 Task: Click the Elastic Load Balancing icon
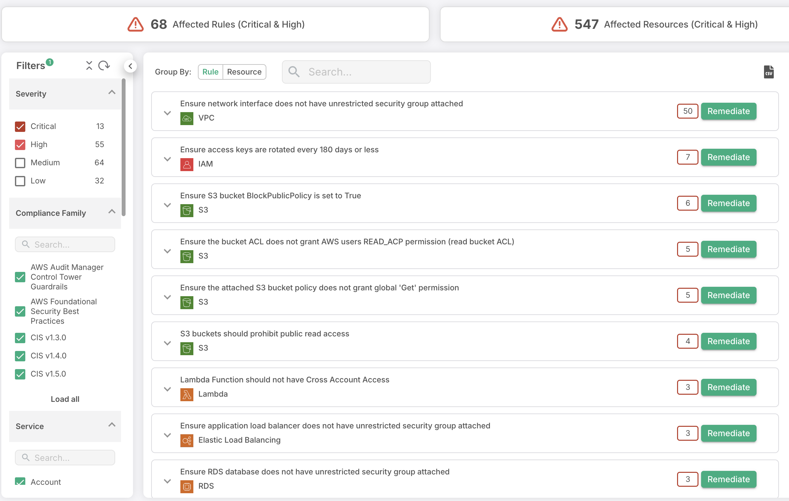coord(187,440)
